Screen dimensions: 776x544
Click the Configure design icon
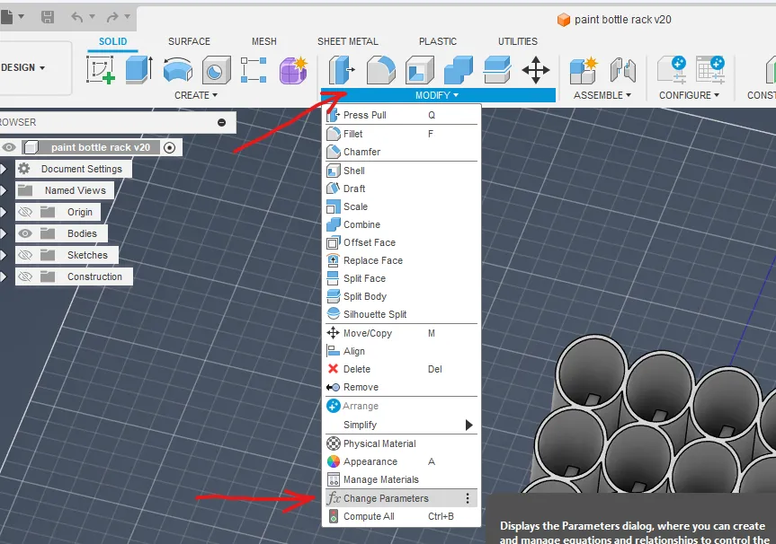672,70
